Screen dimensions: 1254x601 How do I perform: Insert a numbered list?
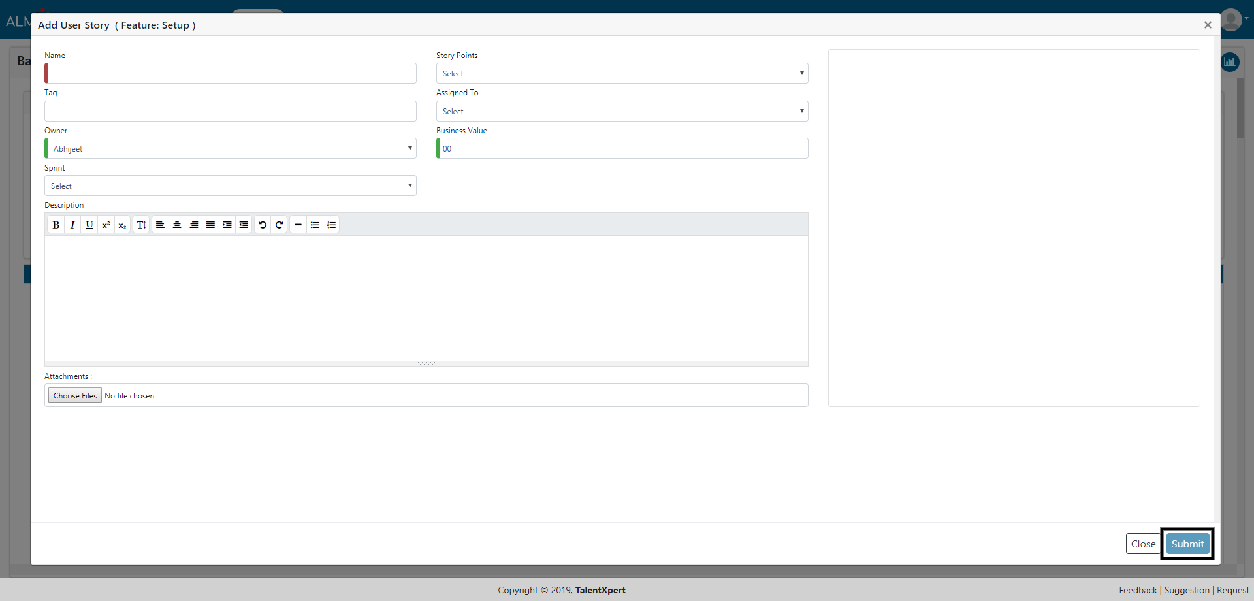click(331, 225)
